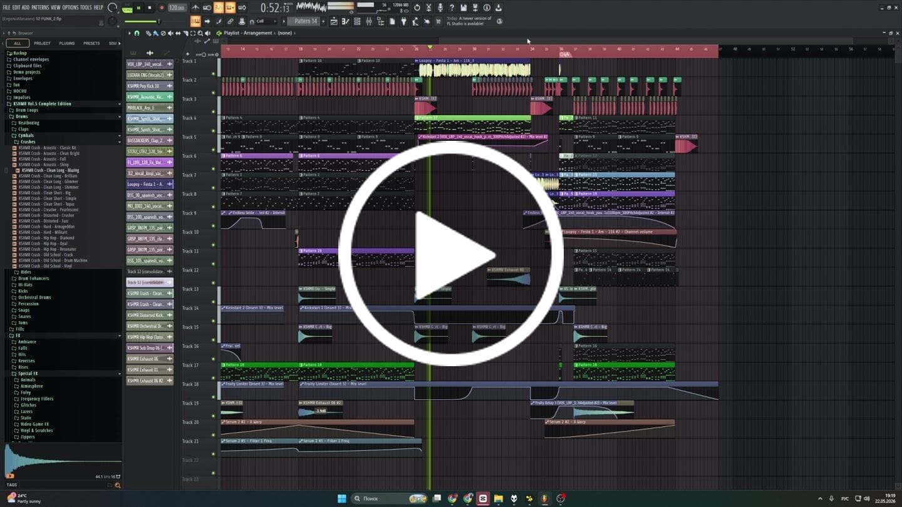The width and height of the screenshot is (902, 507).
Task: Click the plug icon in toolbar
Action: click(x=403, y=21)
